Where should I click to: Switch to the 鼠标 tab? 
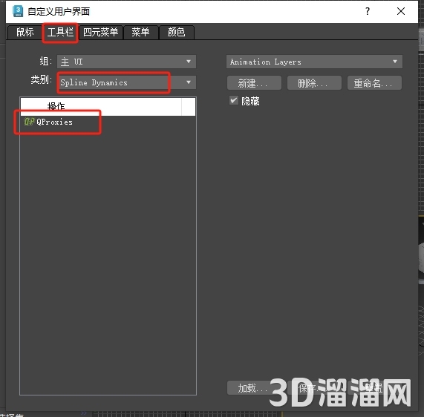pyautogui.click(x=25, y=33)
